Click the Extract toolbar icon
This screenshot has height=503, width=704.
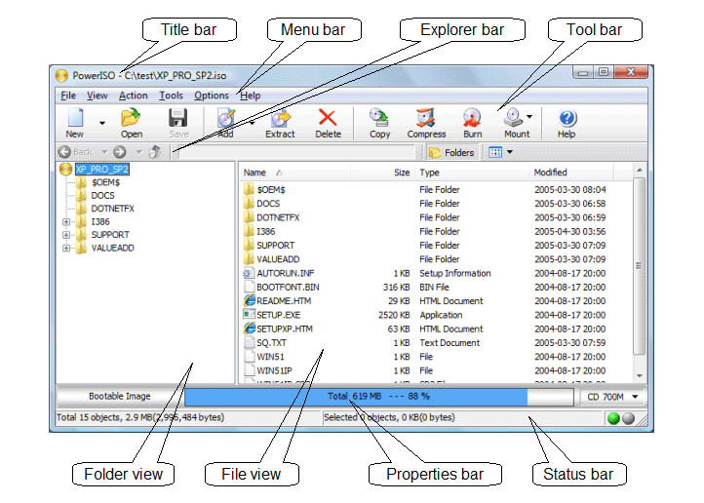[x=280, y=121]
